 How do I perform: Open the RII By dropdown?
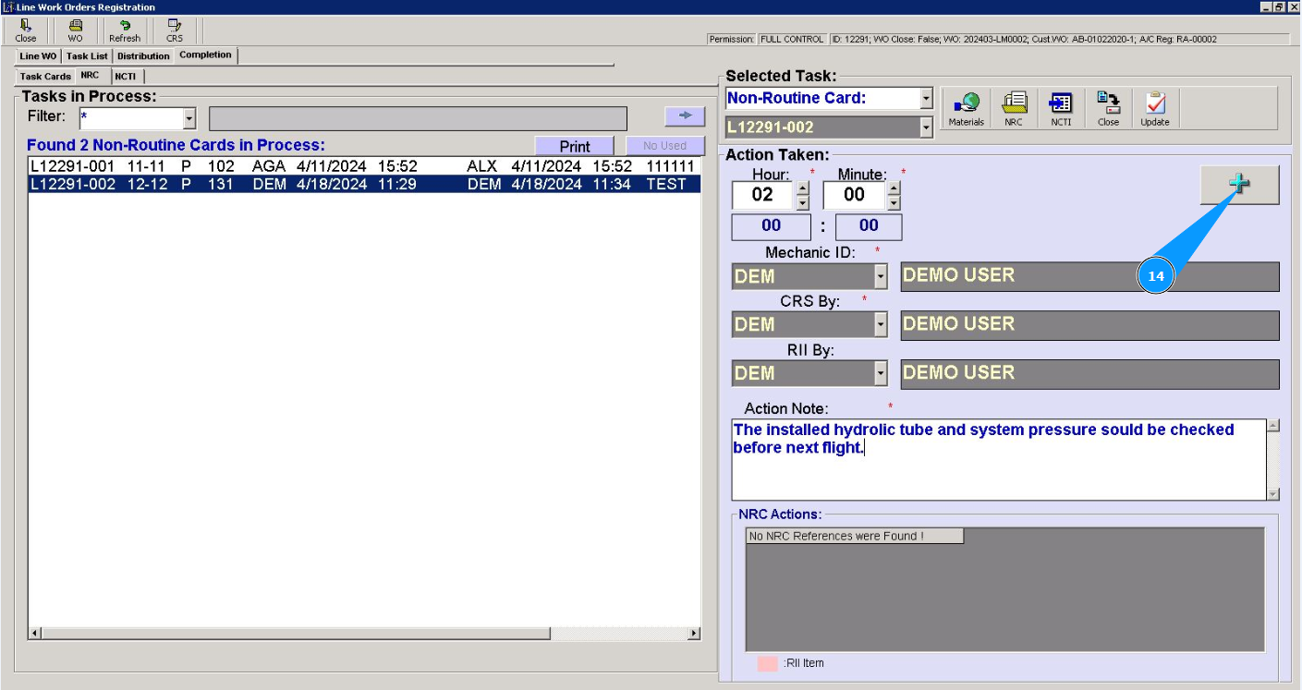[881, 373]
